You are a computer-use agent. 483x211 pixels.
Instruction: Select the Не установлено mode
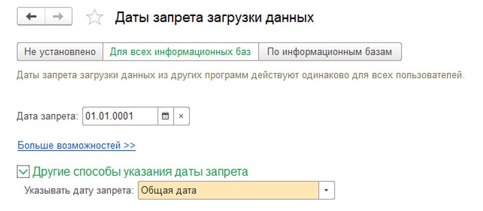point(60,52)
